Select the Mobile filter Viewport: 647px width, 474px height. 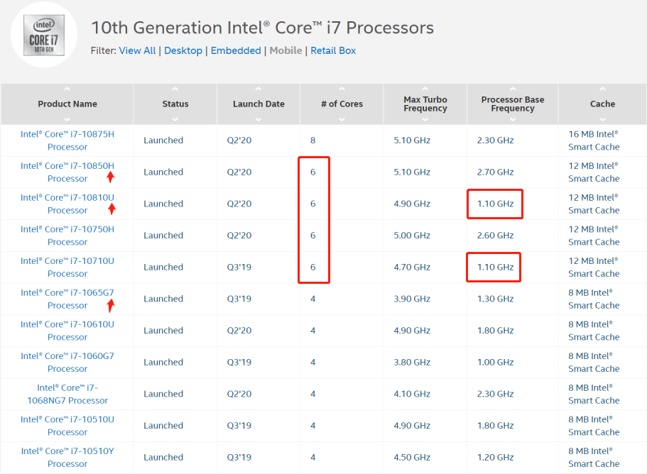click(286, 50)
